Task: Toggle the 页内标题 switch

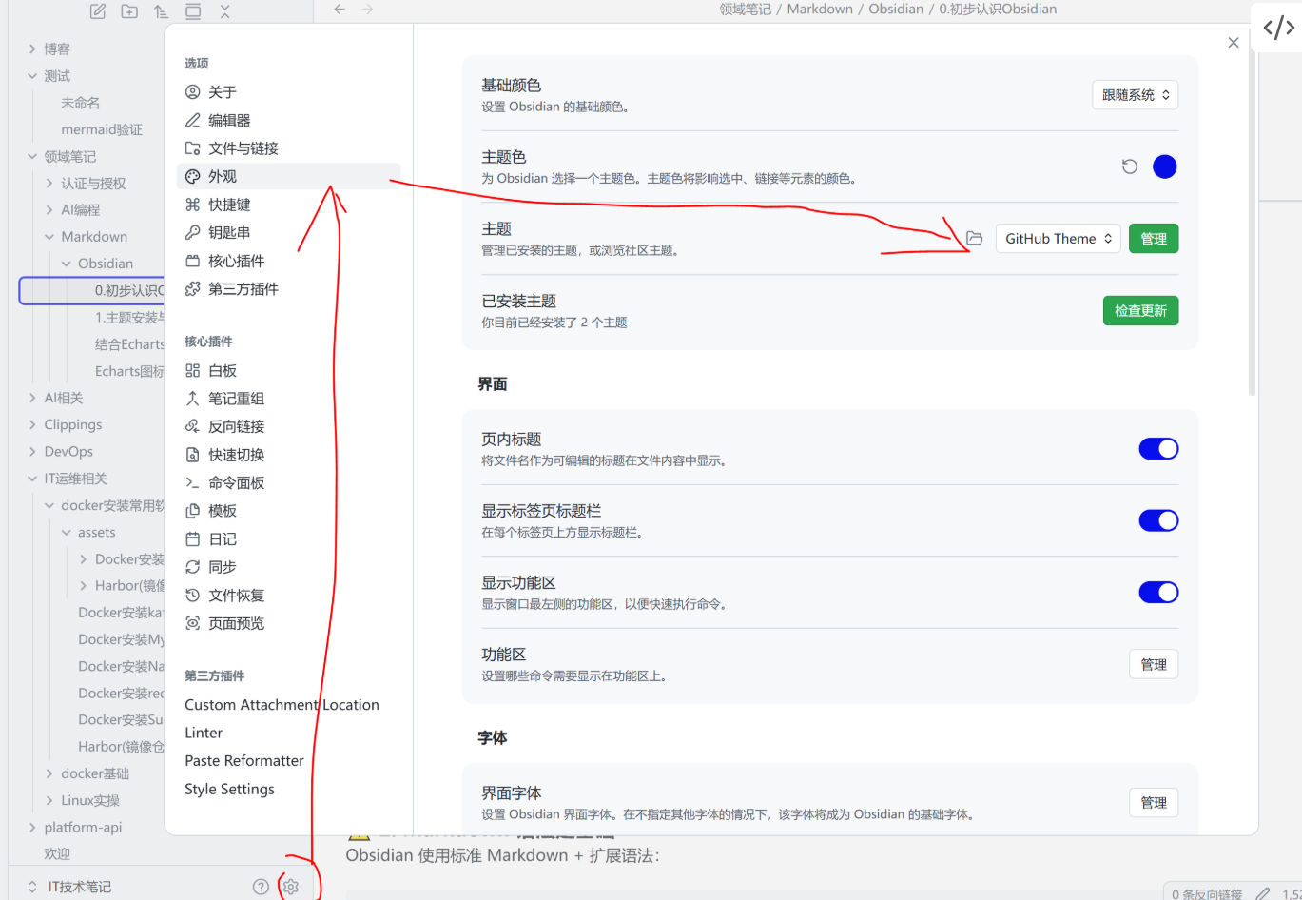Action: point(1158,449)
